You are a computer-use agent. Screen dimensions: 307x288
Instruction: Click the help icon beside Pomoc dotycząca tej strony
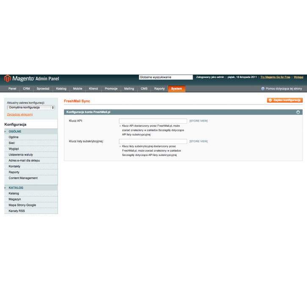click(263, 89)
